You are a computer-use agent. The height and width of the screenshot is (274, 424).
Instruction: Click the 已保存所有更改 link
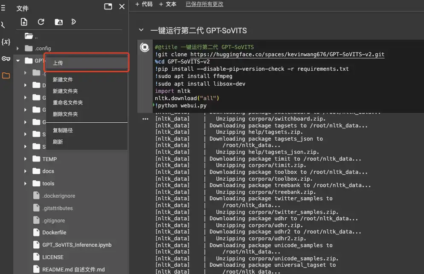coord(204,4)
